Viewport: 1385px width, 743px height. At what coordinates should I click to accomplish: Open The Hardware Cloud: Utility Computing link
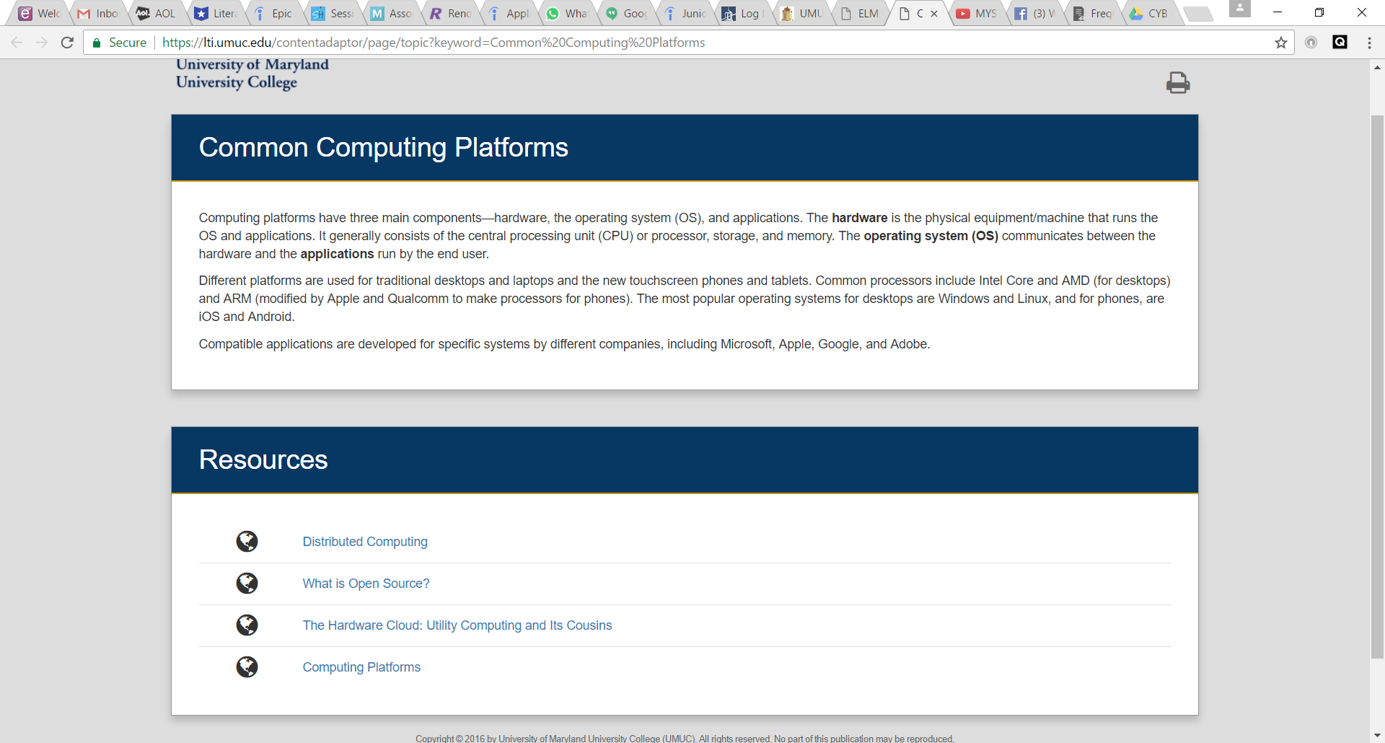pos(457,625)
